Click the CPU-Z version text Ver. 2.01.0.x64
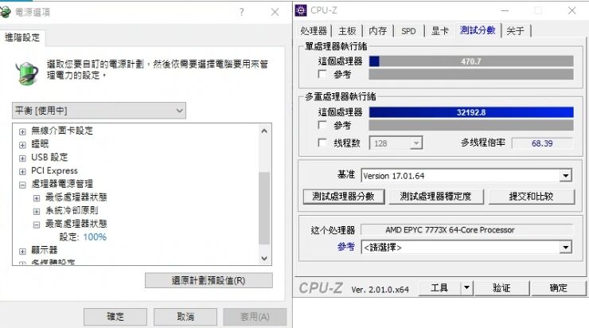The height and width of the screenshot is (328, 589). tap(380, 289)
